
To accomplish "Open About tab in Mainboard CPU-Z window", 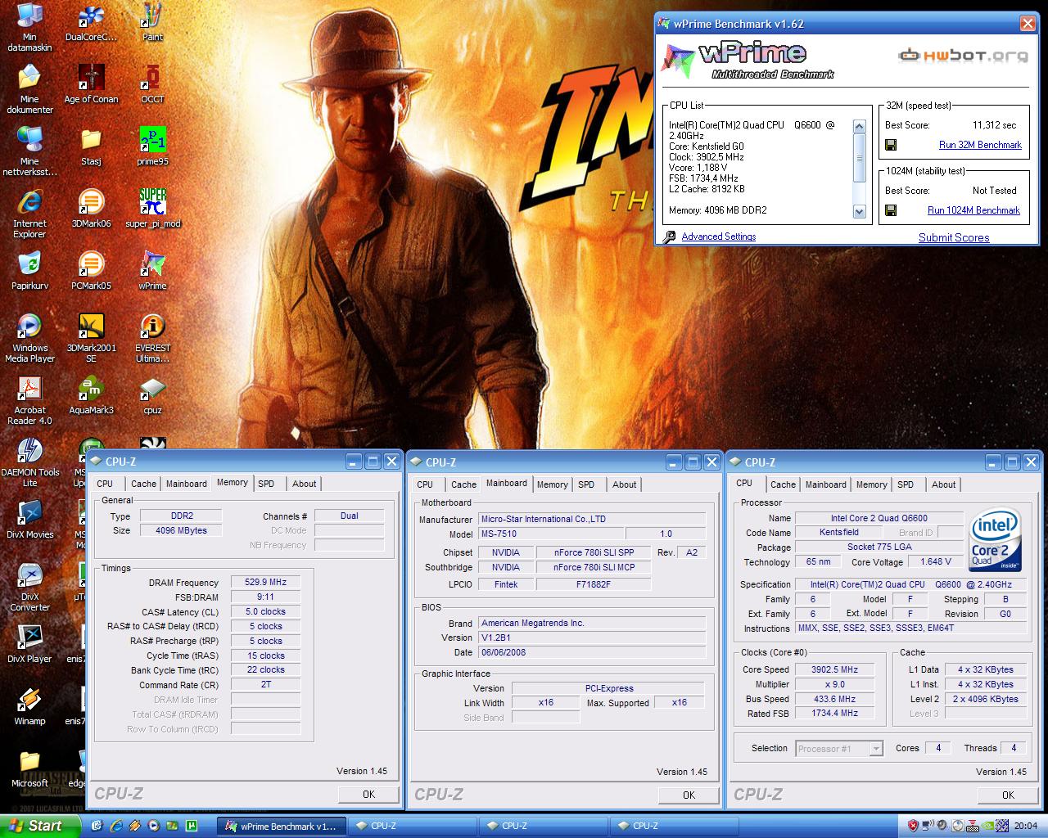I will [x=624, y=484].
